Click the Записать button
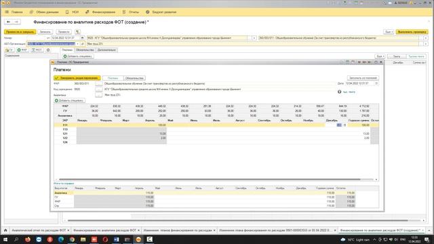This screenshot has width=434, height=244. (45, 32)
